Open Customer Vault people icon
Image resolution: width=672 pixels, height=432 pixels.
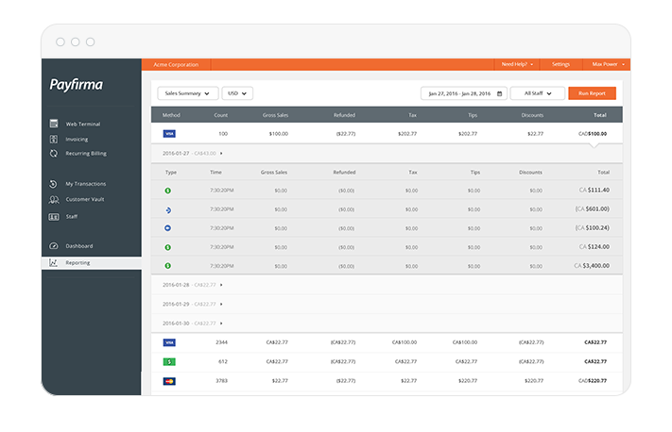tap(54, 199)
